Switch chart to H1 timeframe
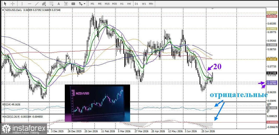The height and width of the screenshot is (135, 279). [x=122, y=4]
